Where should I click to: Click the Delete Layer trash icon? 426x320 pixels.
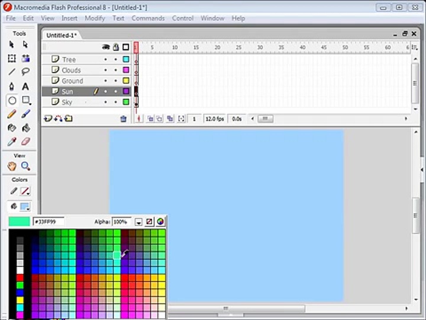tap(124, 119)
